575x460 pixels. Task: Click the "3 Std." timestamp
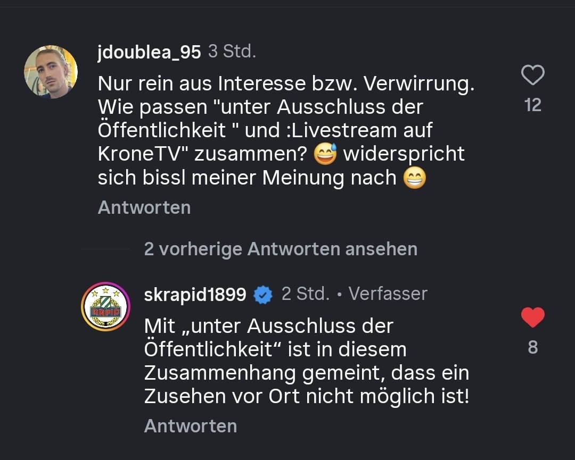click(232, 52)
